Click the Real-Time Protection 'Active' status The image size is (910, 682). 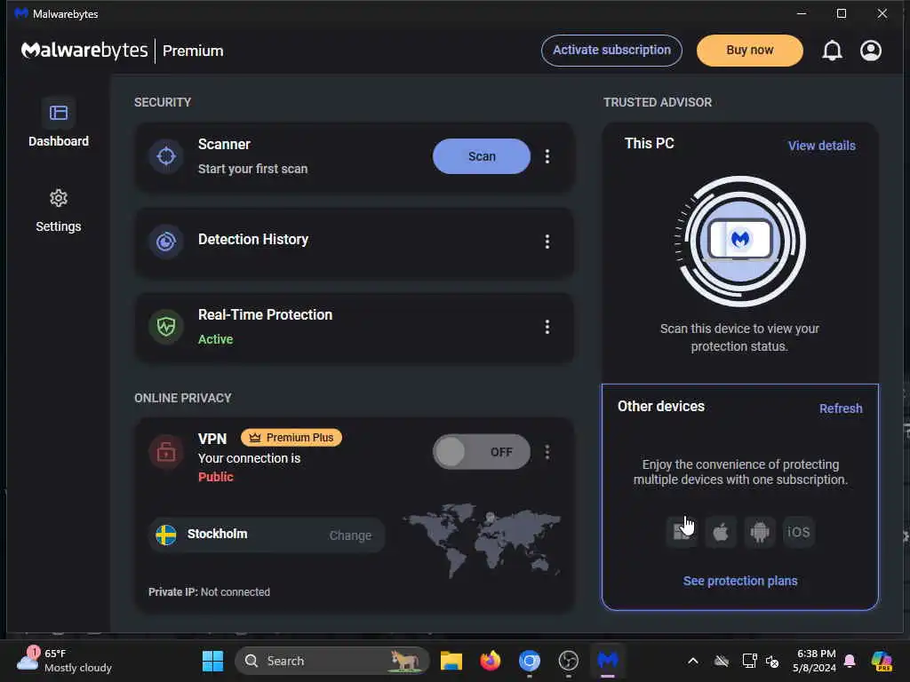(215, 339)
